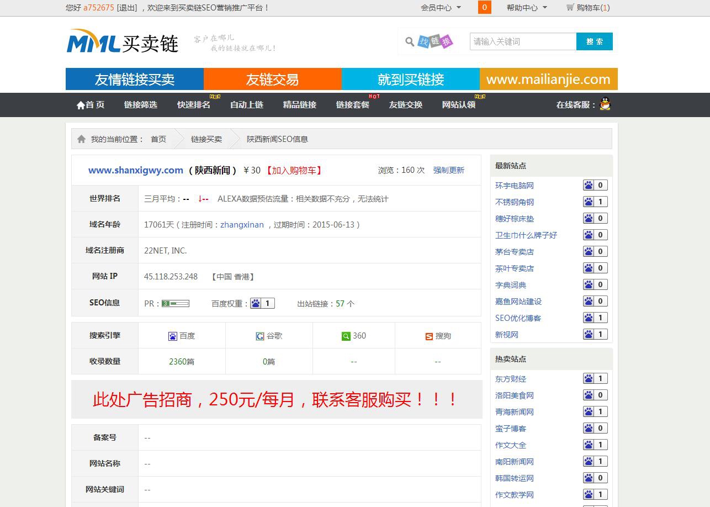Click the Baidu weight badge next to 青海新闻网
Viewport: 710px width, 507px height.
tap(595, 411)
